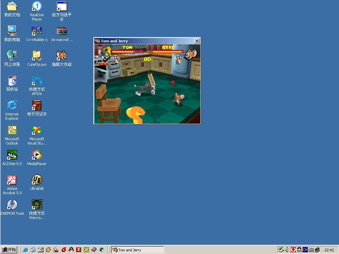Click the Tom and Jerry window title text
Screen dimensions: 339x254
tap(114, 41)
